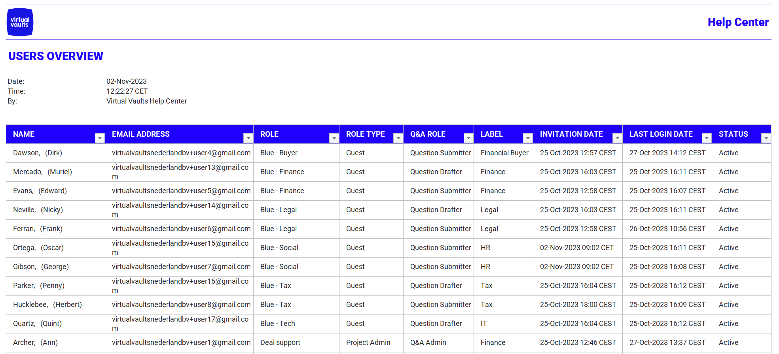Viewport: 779px width, 354px height.
Task: Click the USERS OVERVIEW heading
Action: pyautogui.click(x=56, y=56)
